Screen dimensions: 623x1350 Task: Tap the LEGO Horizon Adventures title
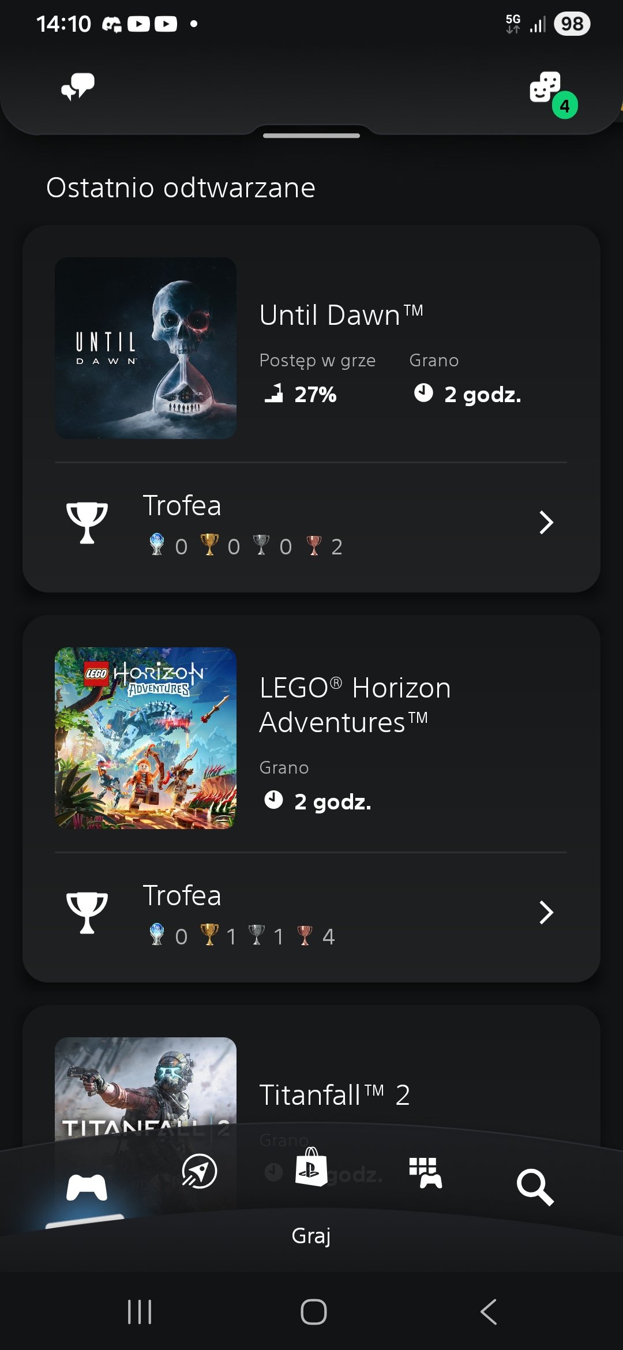click(x=354, y=705)
